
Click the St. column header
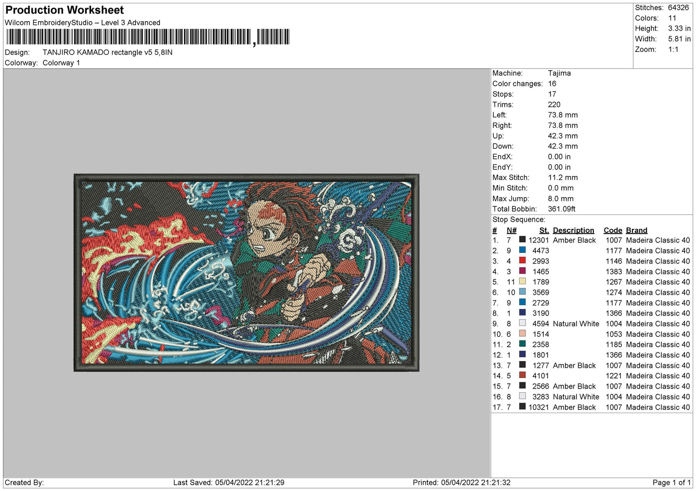point(544,230)
